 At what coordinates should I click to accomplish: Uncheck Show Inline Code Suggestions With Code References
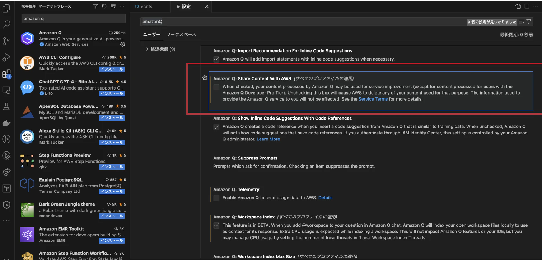(x=216, y=127)
